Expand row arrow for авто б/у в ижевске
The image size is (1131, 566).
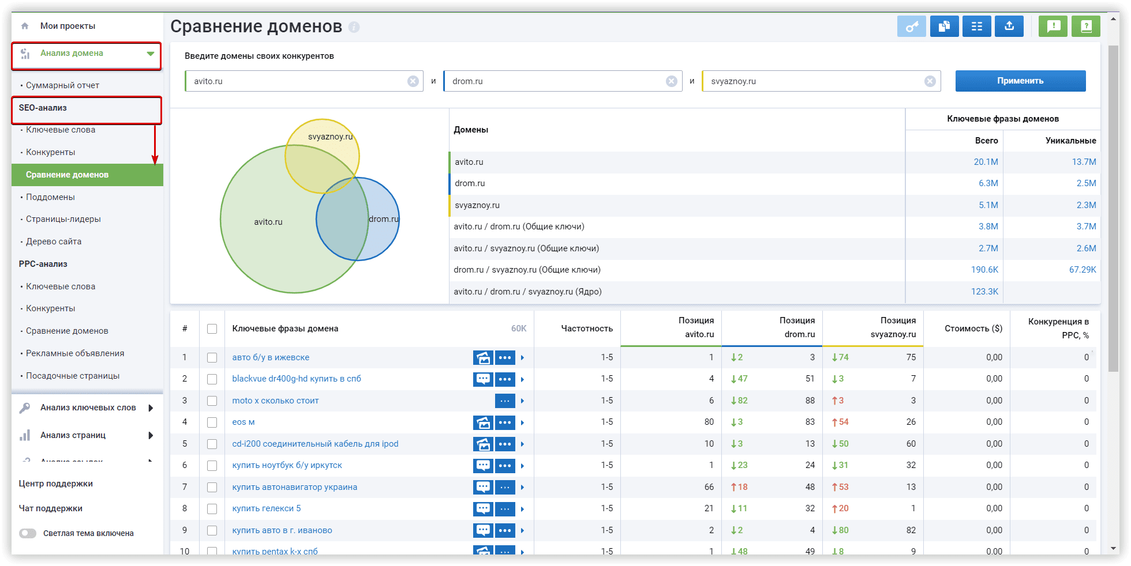[522, 358]
